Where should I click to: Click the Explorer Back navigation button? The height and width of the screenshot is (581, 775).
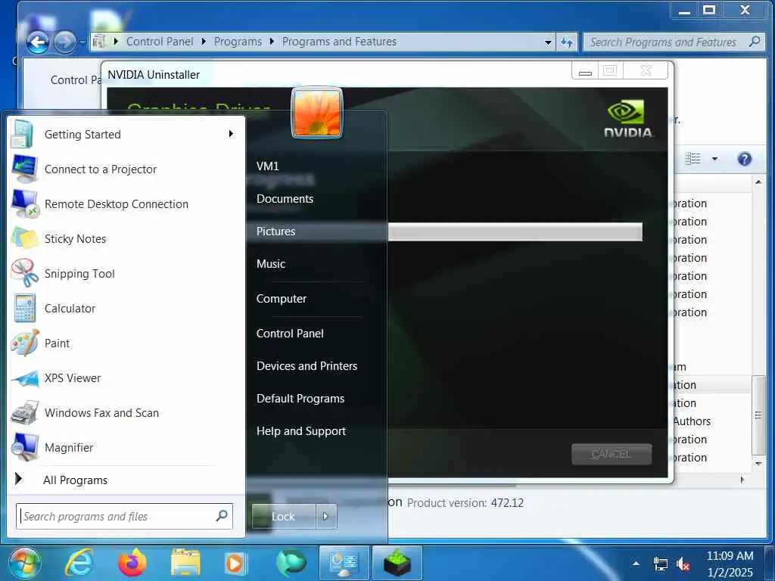click(37, 42)
